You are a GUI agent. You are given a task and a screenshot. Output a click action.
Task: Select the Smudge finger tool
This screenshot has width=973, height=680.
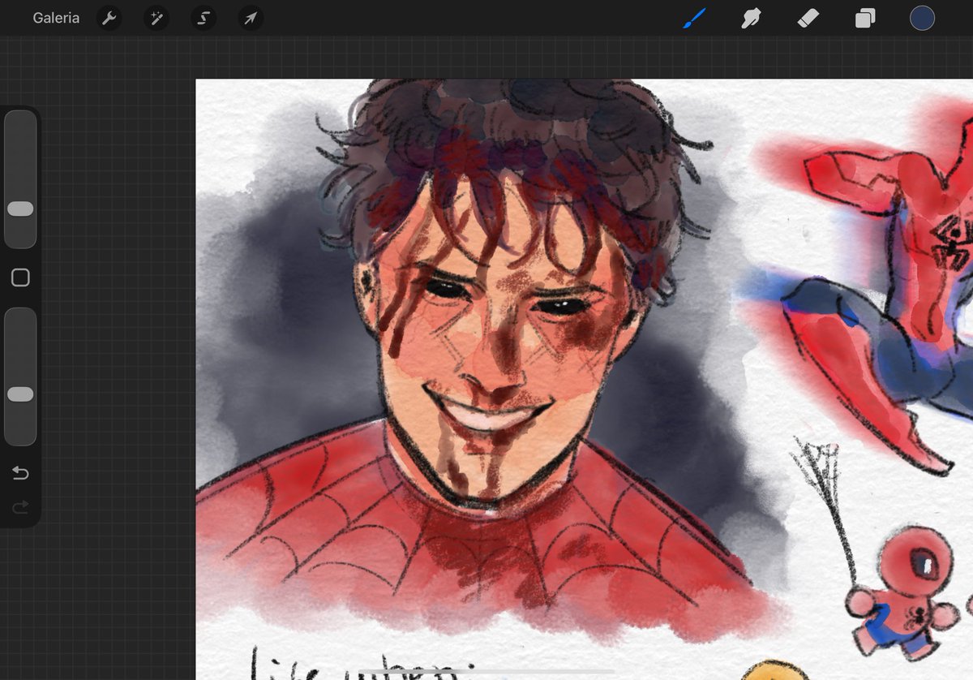coord(752,18)
